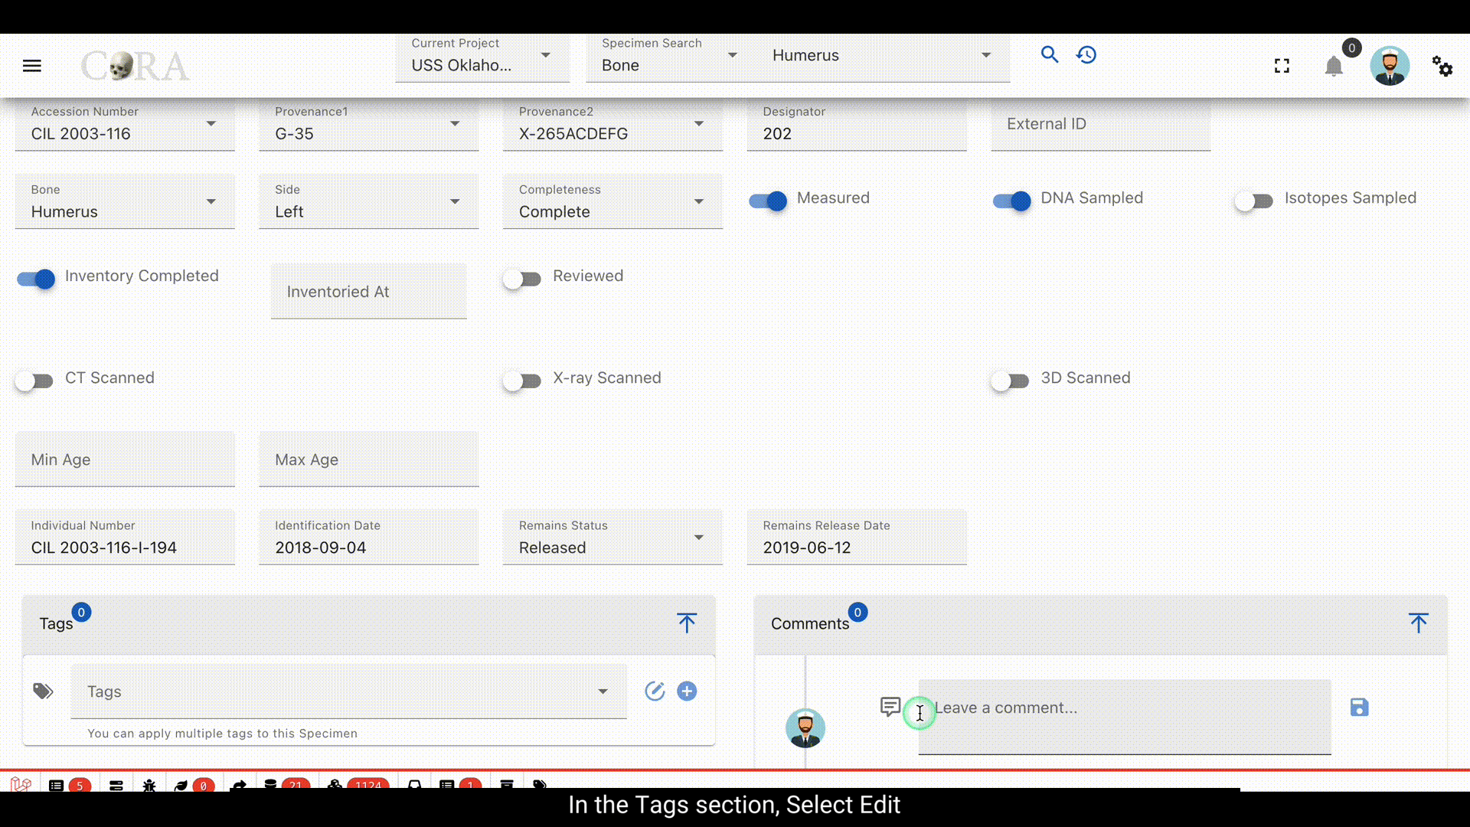The width and height of the screenshot is (1470, 827).
Task: Run the specimen search magnifier icon
Action: tap(1050, 54)
